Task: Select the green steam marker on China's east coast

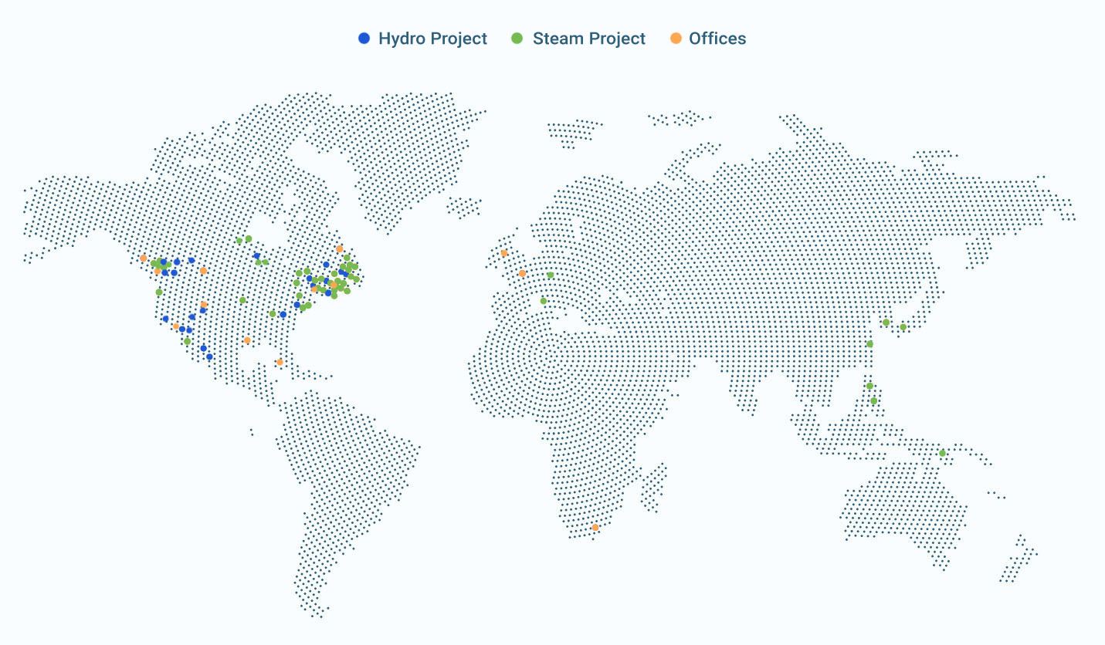Action: 869,344
